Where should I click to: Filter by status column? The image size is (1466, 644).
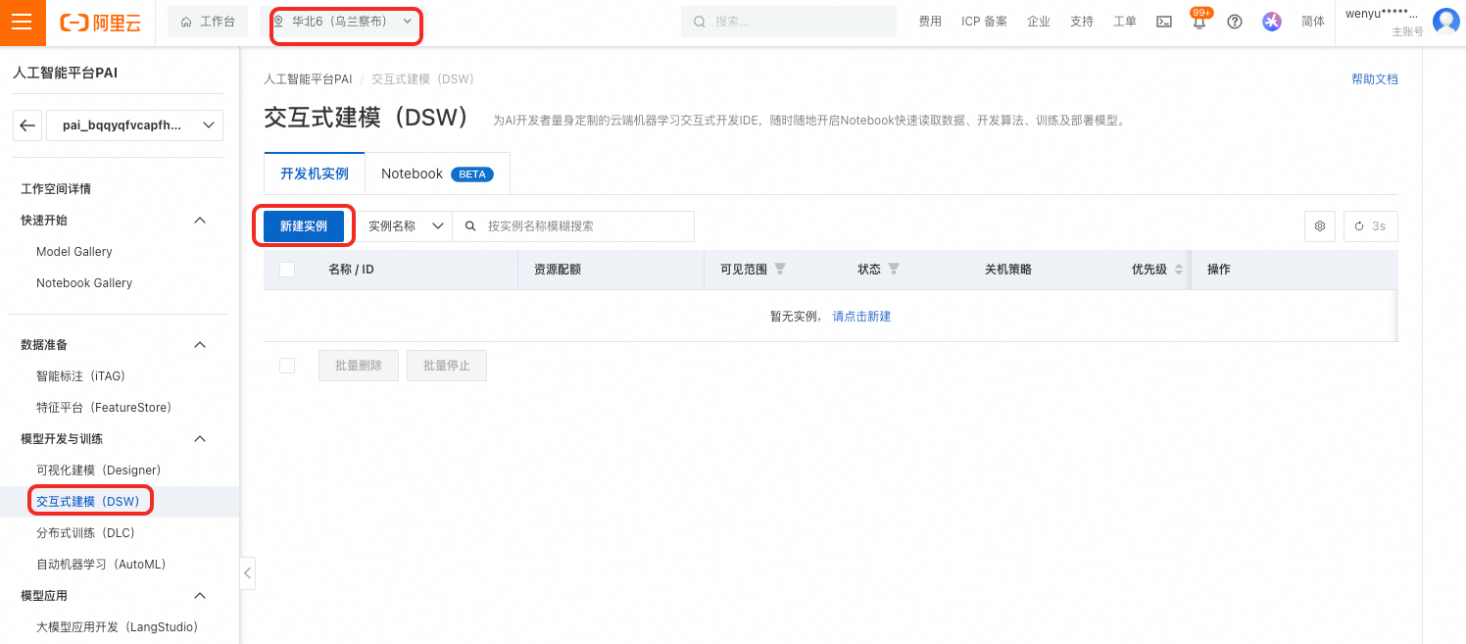point(894,269)
